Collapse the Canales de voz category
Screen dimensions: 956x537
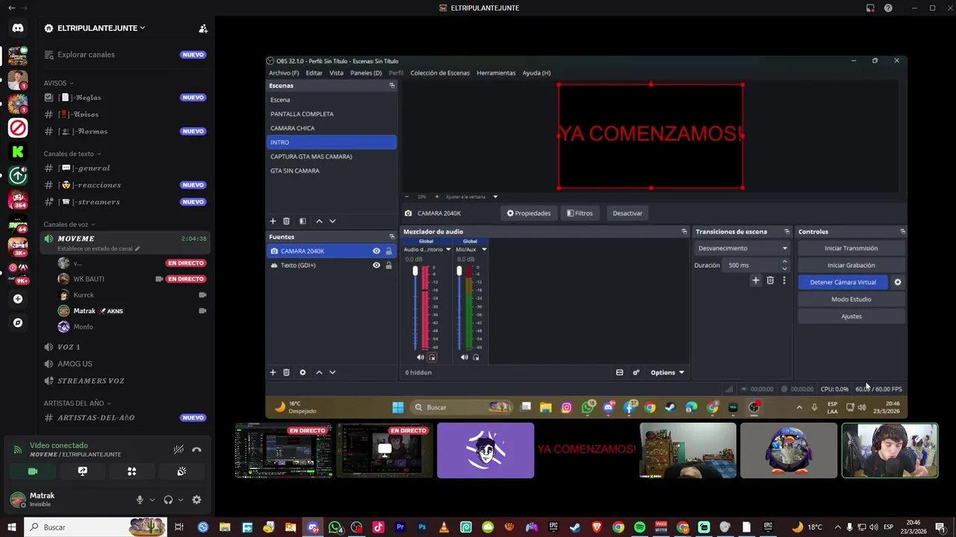pyautogui.click(x=69, y=224)
